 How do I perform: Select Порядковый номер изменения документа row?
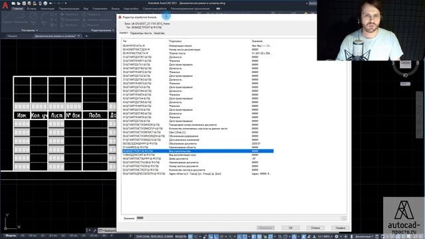point(198,125)
